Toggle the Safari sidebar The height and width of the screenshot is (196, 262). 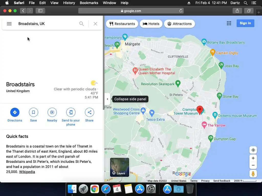tap(40, 11)
